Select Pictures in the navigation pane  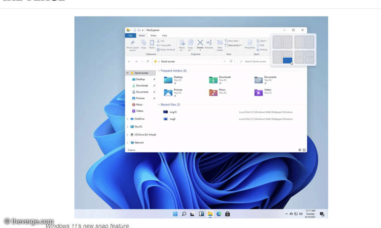point(140,98)
